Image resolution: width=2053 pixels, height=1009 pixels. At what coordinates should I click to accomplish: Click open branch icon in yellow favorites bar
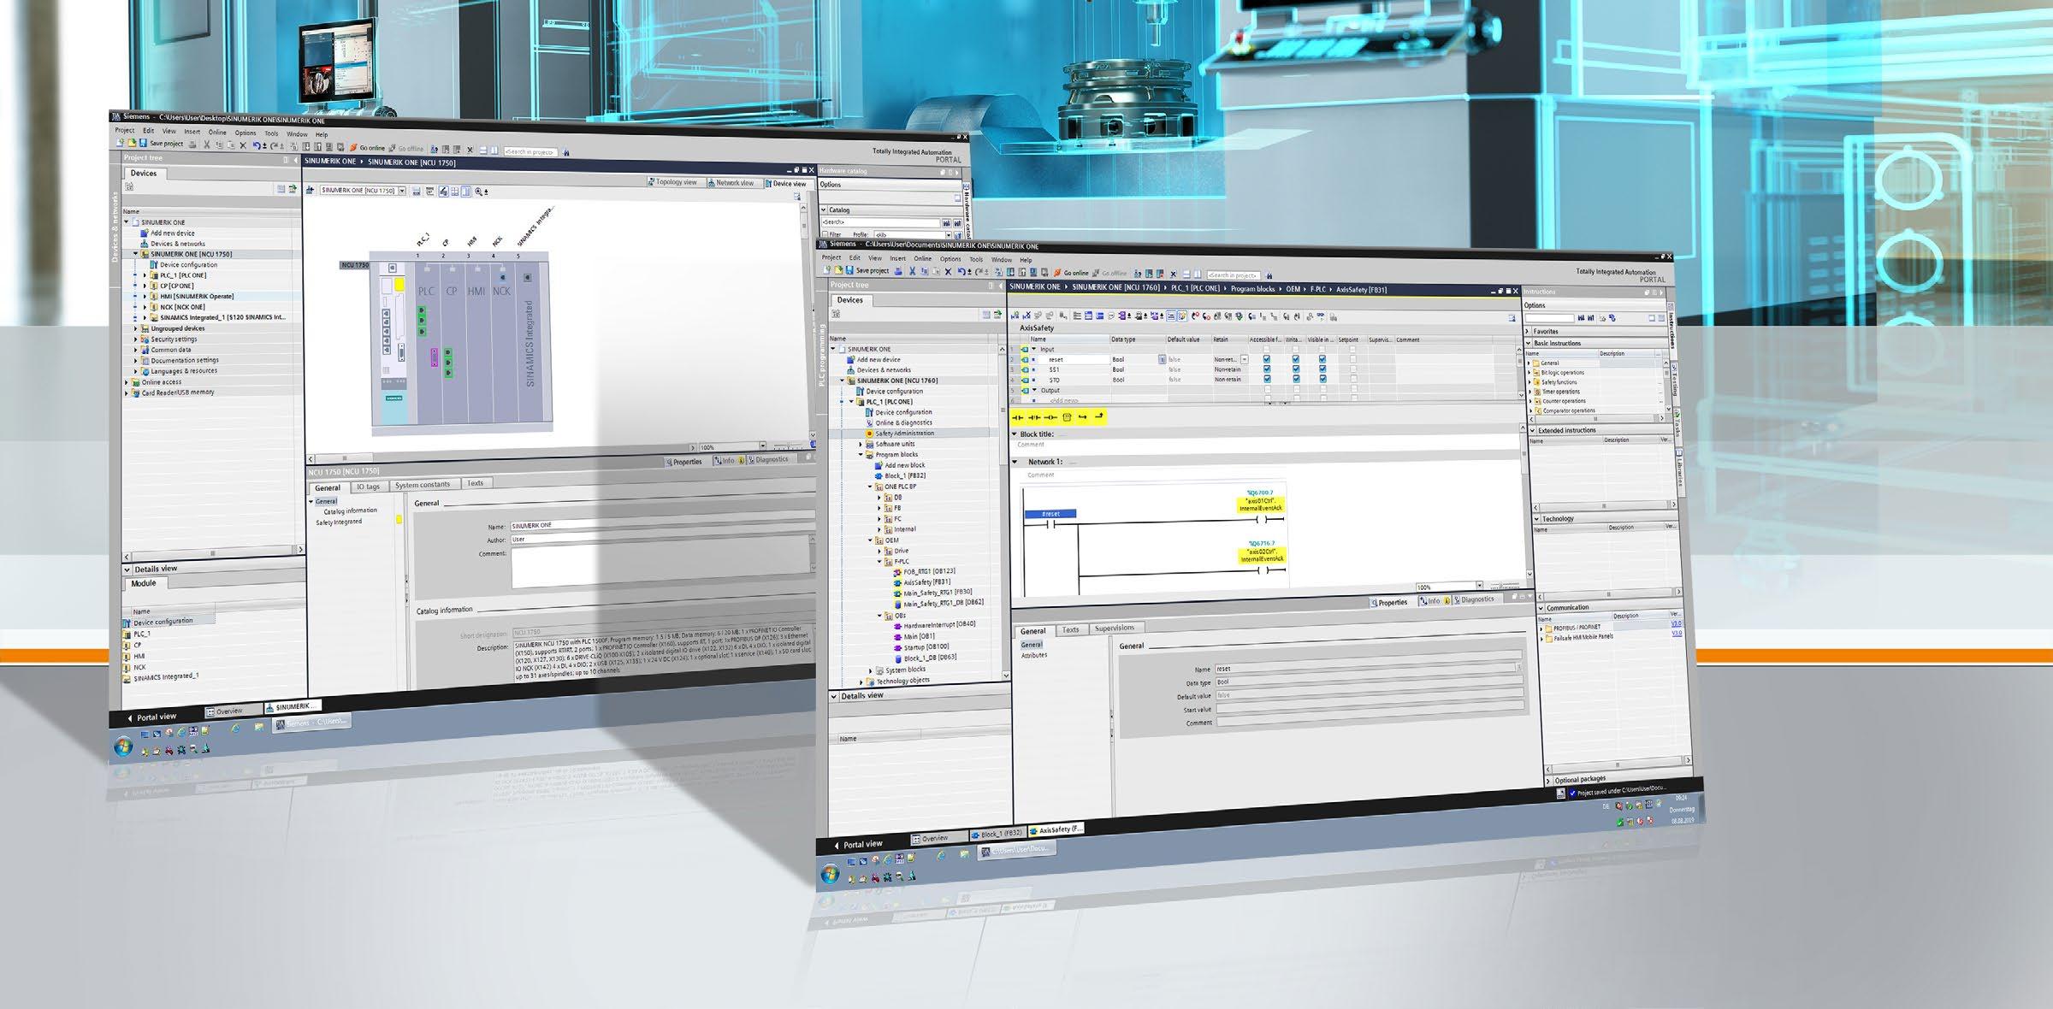(x=1083, y=417)
